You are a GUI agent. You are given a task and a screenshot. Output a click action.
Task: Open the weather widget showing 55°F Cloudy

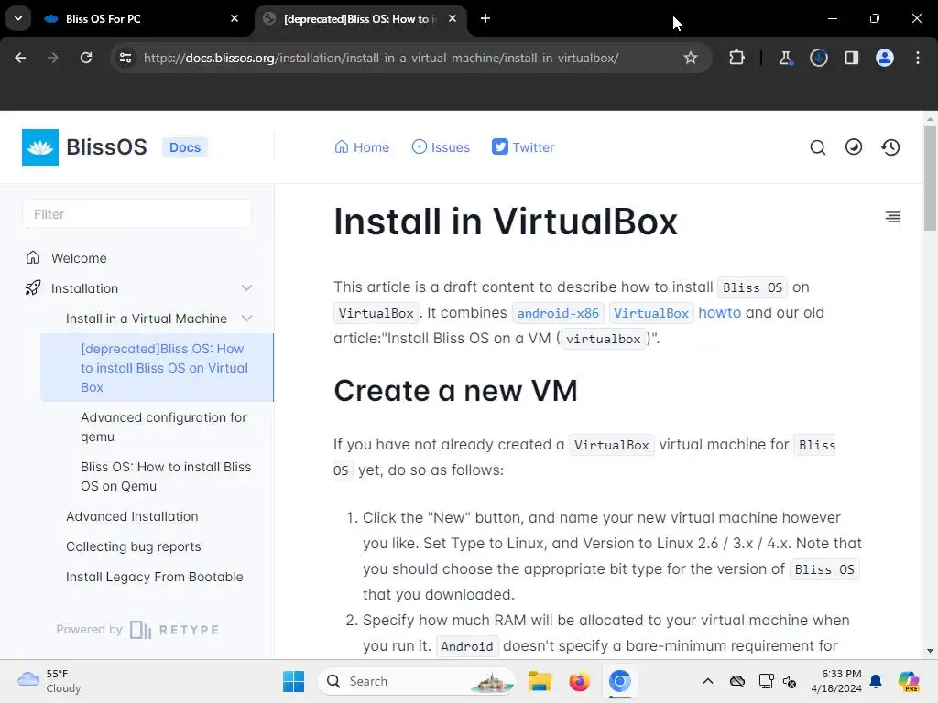pyautogui.click(x=49, y=681)
